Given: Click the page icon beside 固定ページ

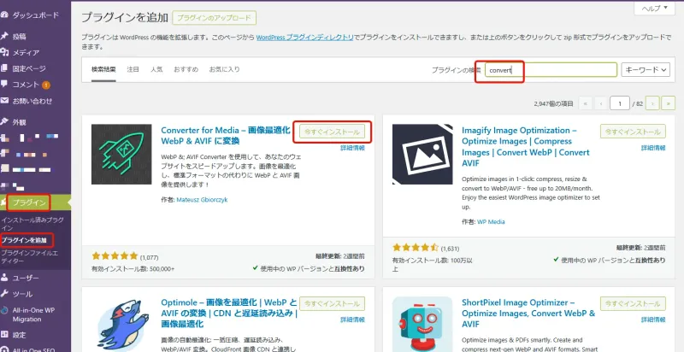Looking at the screenshot, I should (x=4, y=68).
